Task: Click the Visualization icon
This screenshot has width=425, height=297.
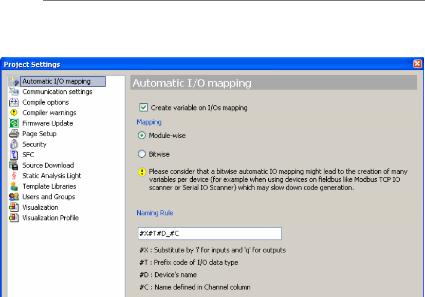Action: pos(14,207)
